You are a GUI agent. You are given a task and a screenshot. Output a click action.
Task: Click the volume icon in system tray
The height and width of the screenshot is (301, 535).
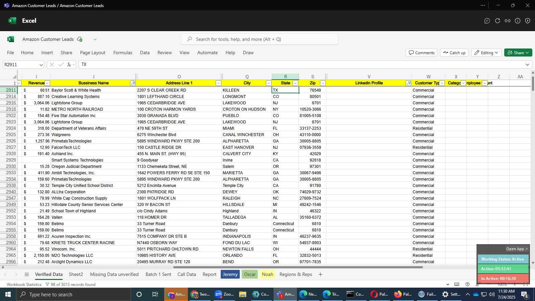(x=492, y=294)
